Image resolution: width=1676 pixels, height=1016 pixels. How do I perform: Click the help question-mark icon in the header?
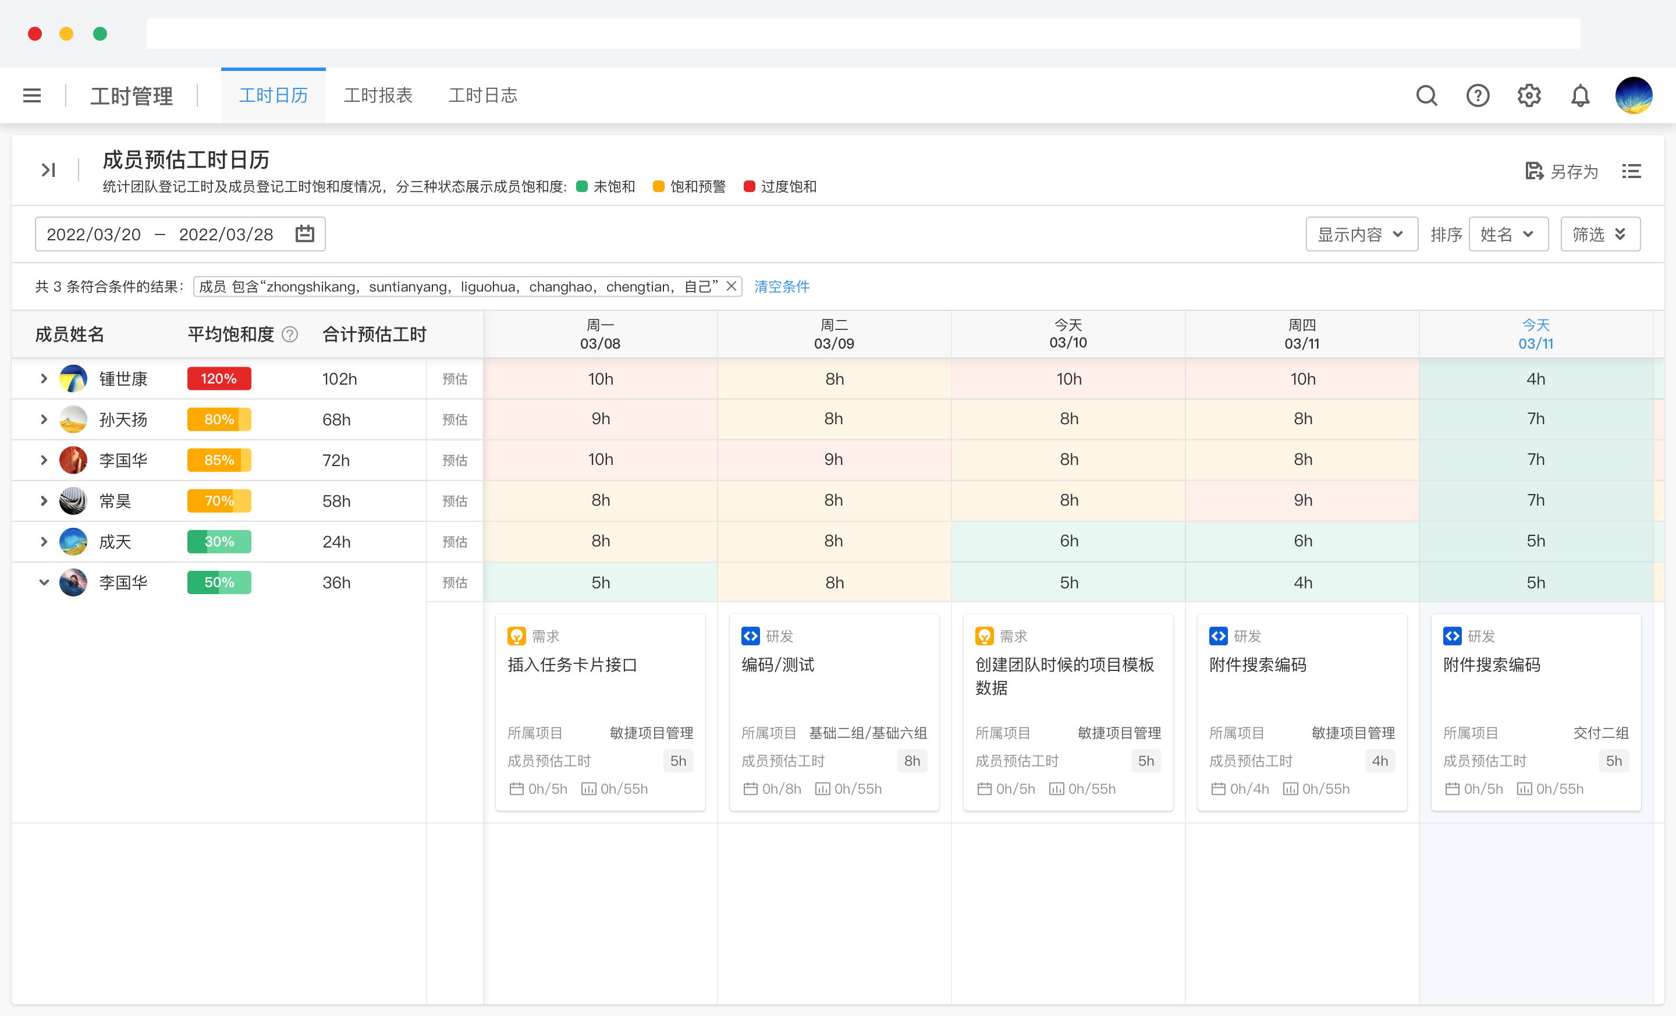[x=1478, y=95]
